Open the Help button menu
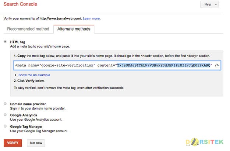 click(209, 4)
